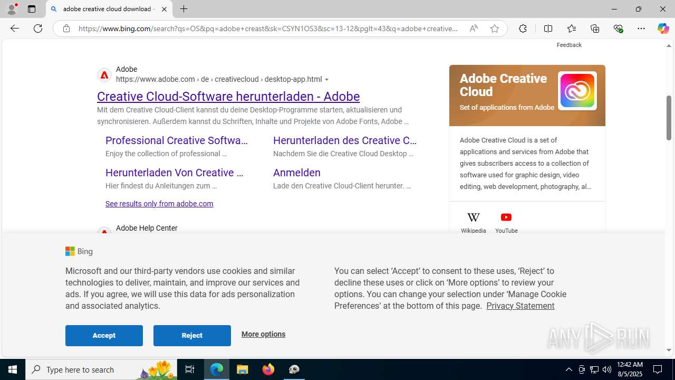This screenshot has width=675, height=380.
Task: Open the network tray icon
Action: (594, 369)
